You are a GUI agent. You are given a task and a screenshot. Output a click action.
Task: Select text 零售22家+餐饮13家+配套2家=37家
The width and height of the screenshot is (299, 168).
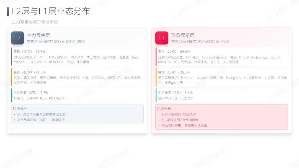(200, 41)
